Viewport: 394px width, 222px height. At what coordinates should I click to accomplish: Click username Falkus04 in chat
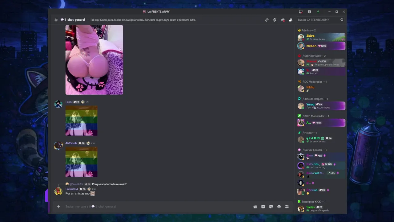click(x=72, y=189)
